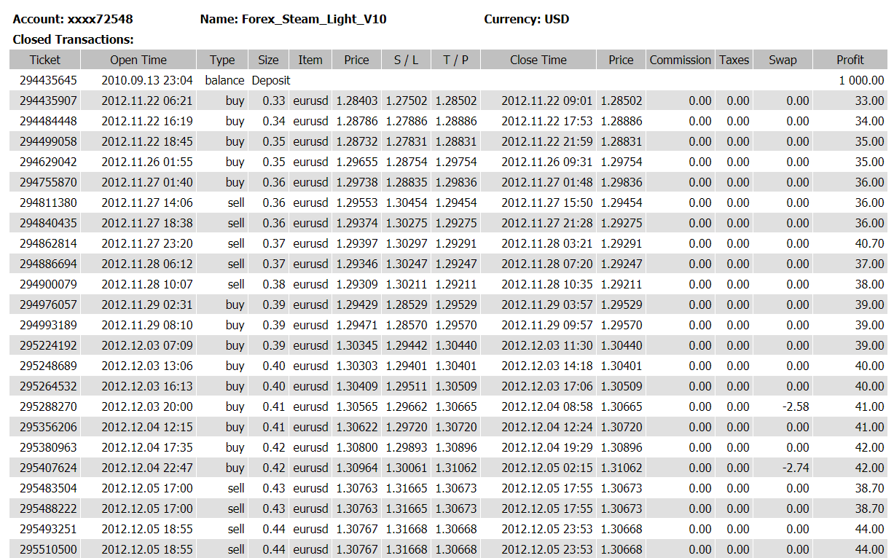The width and height of the screenshot is (894, 558).
Task: Click open price 1.29553 in ticket 294811380 row
Action: click(357, 203)
